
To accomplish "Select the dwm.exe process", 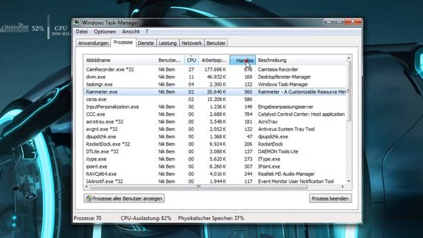I will pyautogui.click(x=215, y=77).
